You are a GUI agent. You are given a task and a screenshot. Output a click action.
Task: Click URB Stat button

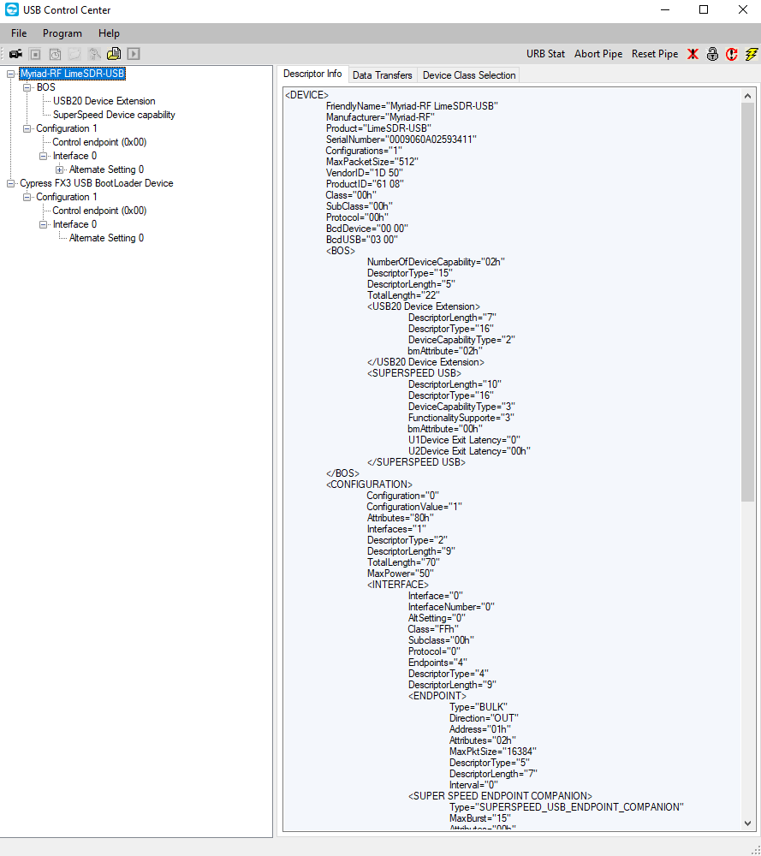pos(545,54)
